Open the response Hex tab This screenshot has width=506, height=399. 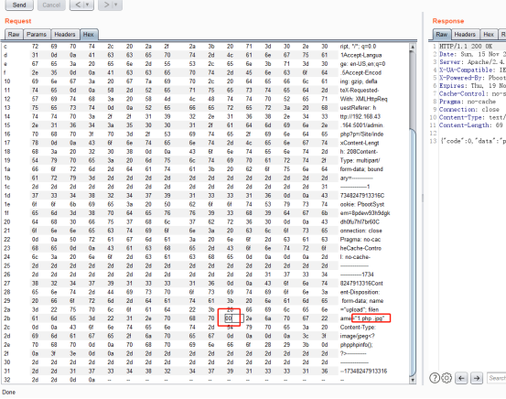[x=489, y=34]
